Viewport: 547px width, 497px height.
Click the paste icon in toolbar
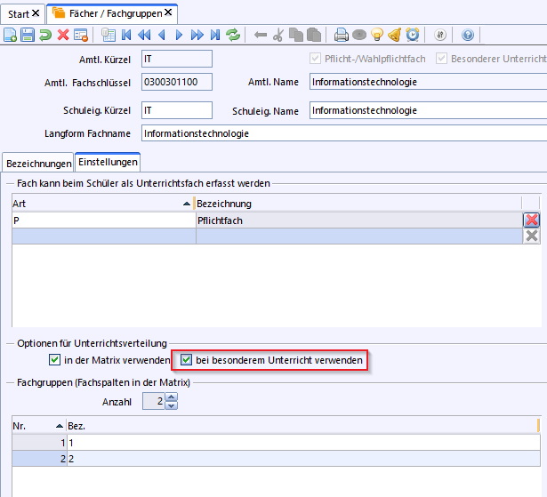(x=314, y=35)
